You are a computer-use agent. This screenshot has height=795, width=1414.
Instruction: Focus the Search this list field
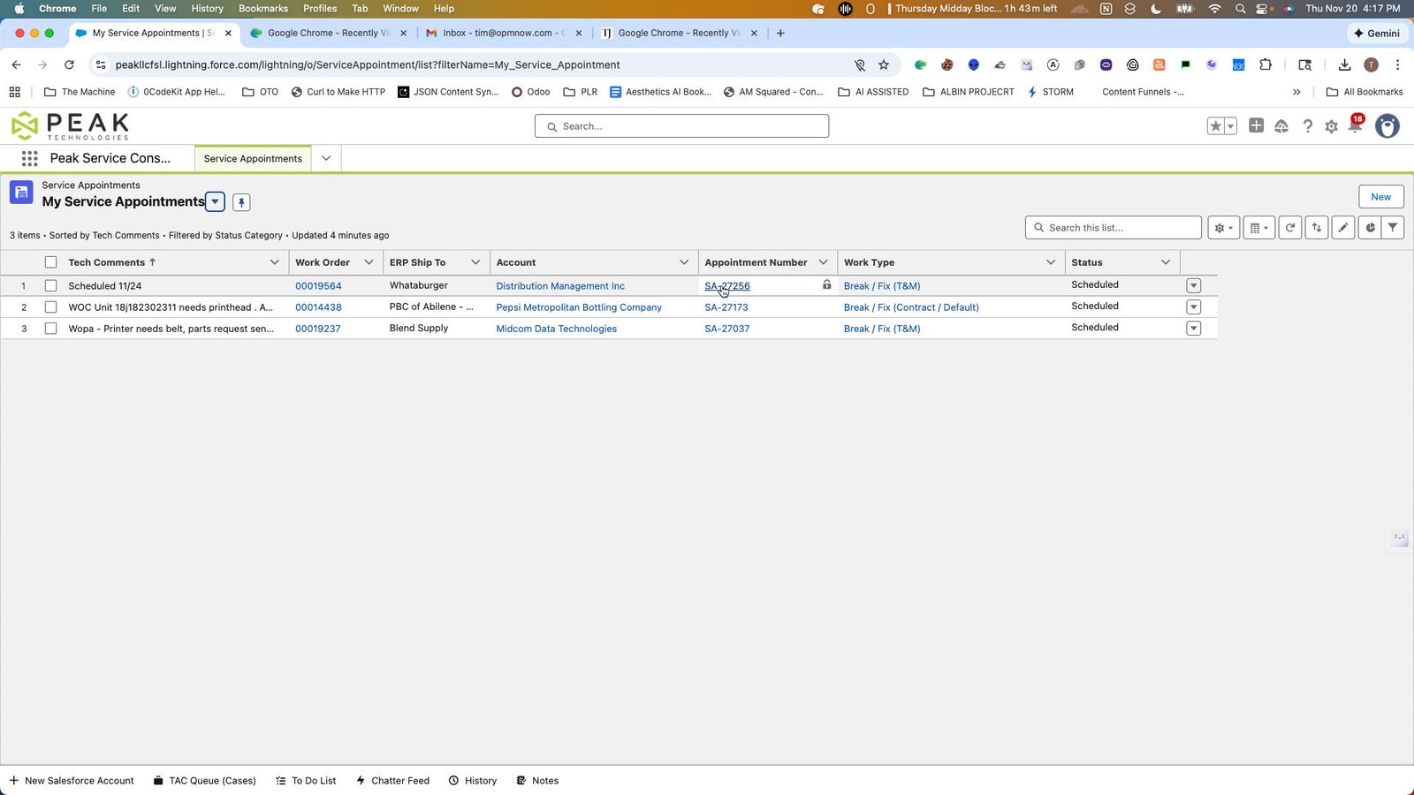pos(1114,228)
